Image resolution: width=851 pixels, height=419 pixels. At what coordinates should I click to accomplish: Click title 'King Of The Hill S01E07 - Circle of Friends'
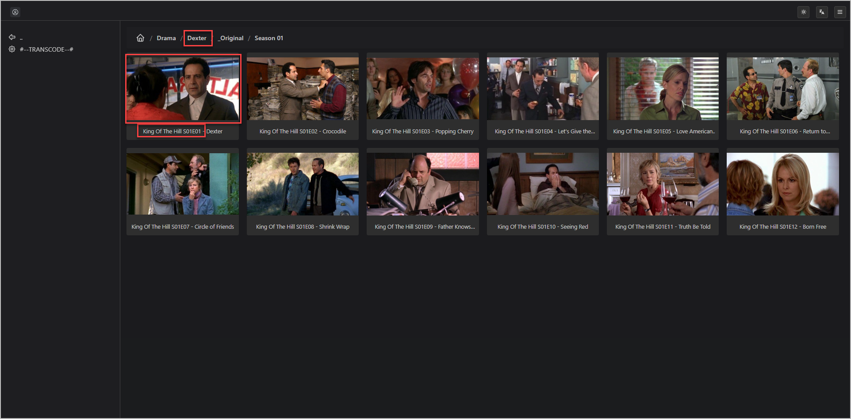click(183, 227)
